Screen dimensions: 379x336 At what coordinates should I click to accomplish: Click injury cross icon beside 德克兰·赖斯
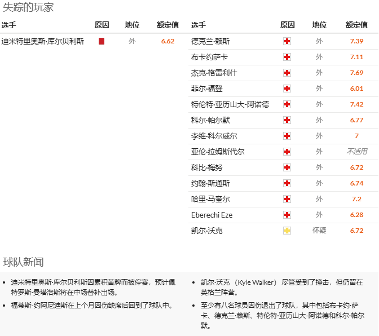(x=287, y=41)
